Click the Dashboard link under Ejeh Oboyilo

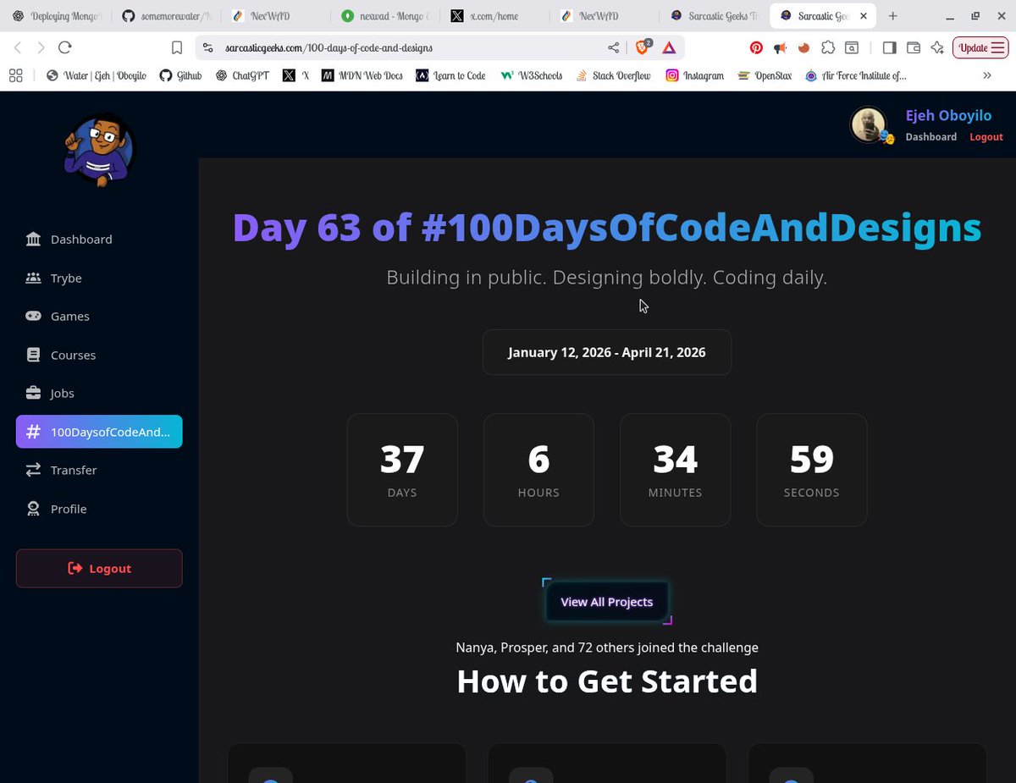931,137
